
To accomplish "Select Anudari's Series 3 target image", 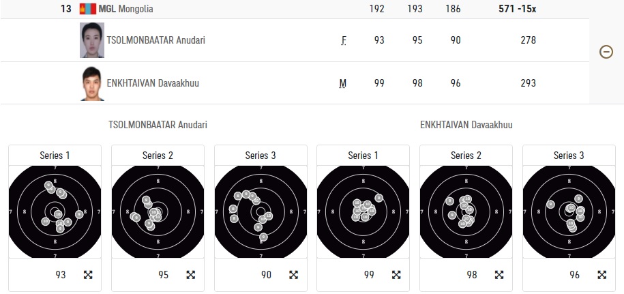I will tap(261, 211).
